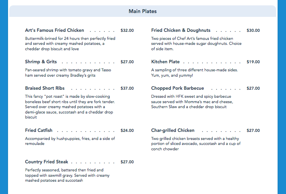286x194 pixels.
Task: Click the $19.00 Kitchen Plate price
Action: (253, 62)
